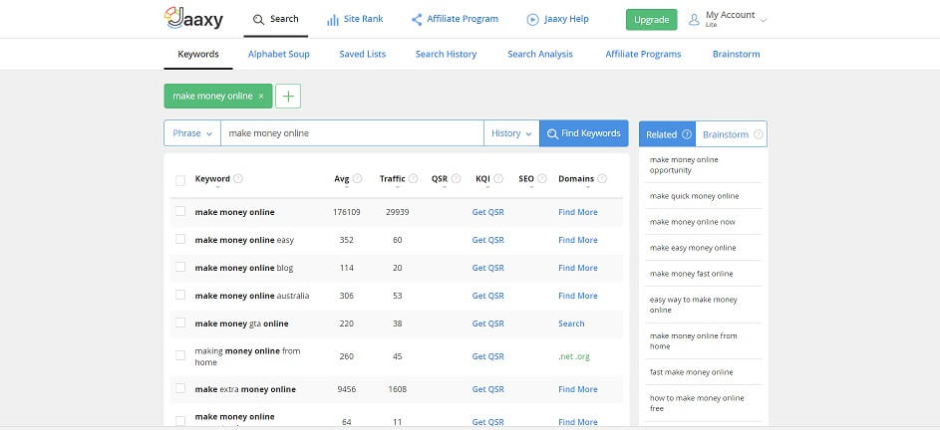Switch to the Alphabet Soup tab
The height and width of the screenshot is (430, 940).
[x=279, y=54]
